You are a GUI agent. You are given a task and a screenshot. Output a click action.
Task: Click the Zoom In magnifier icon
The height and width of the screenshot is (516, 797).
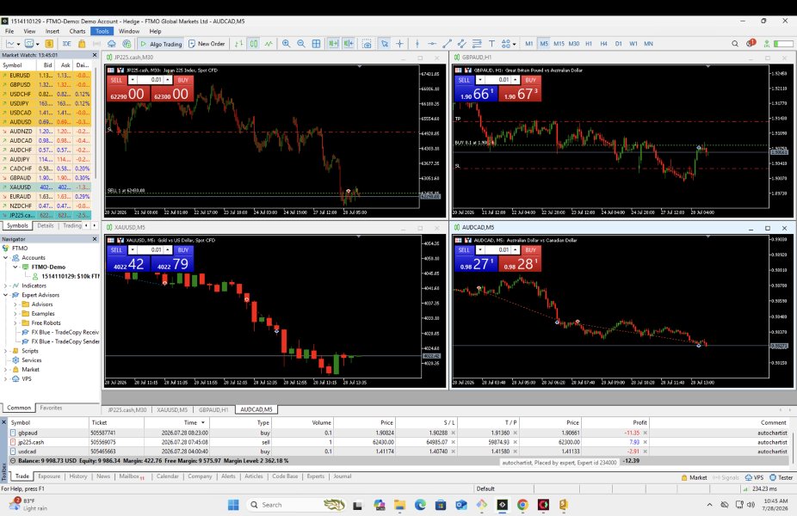coord(286,44)
